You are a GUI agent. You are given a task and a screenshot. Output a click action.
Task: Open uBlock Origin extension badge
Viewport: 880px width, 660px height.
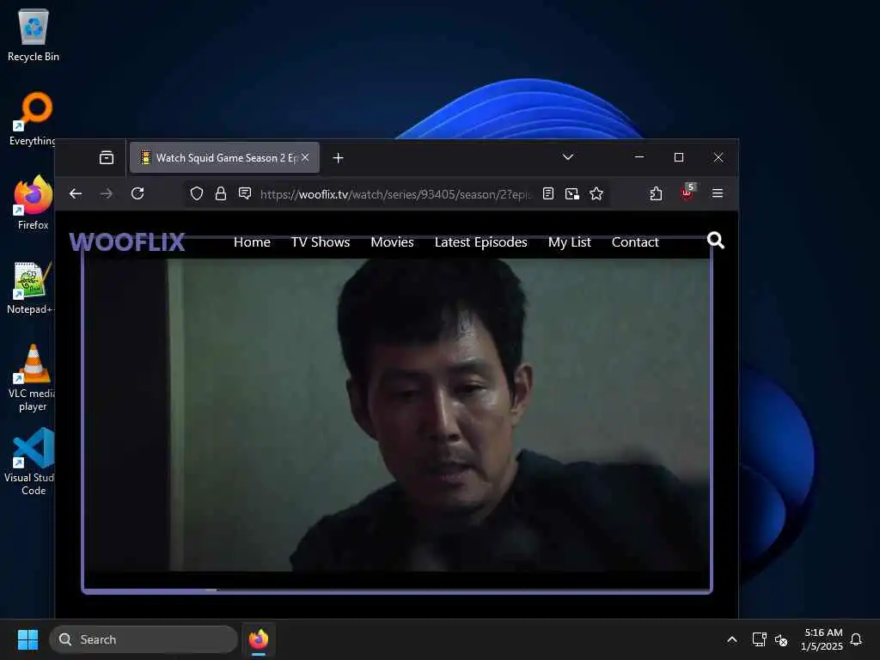pos(687,192)
